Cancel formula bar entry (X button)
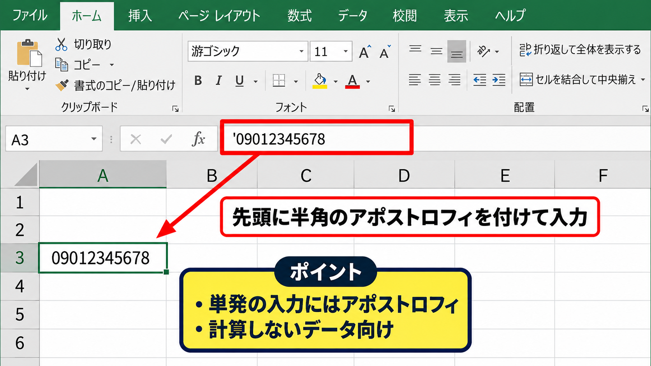The image size is (651, 366). (135, 139)
